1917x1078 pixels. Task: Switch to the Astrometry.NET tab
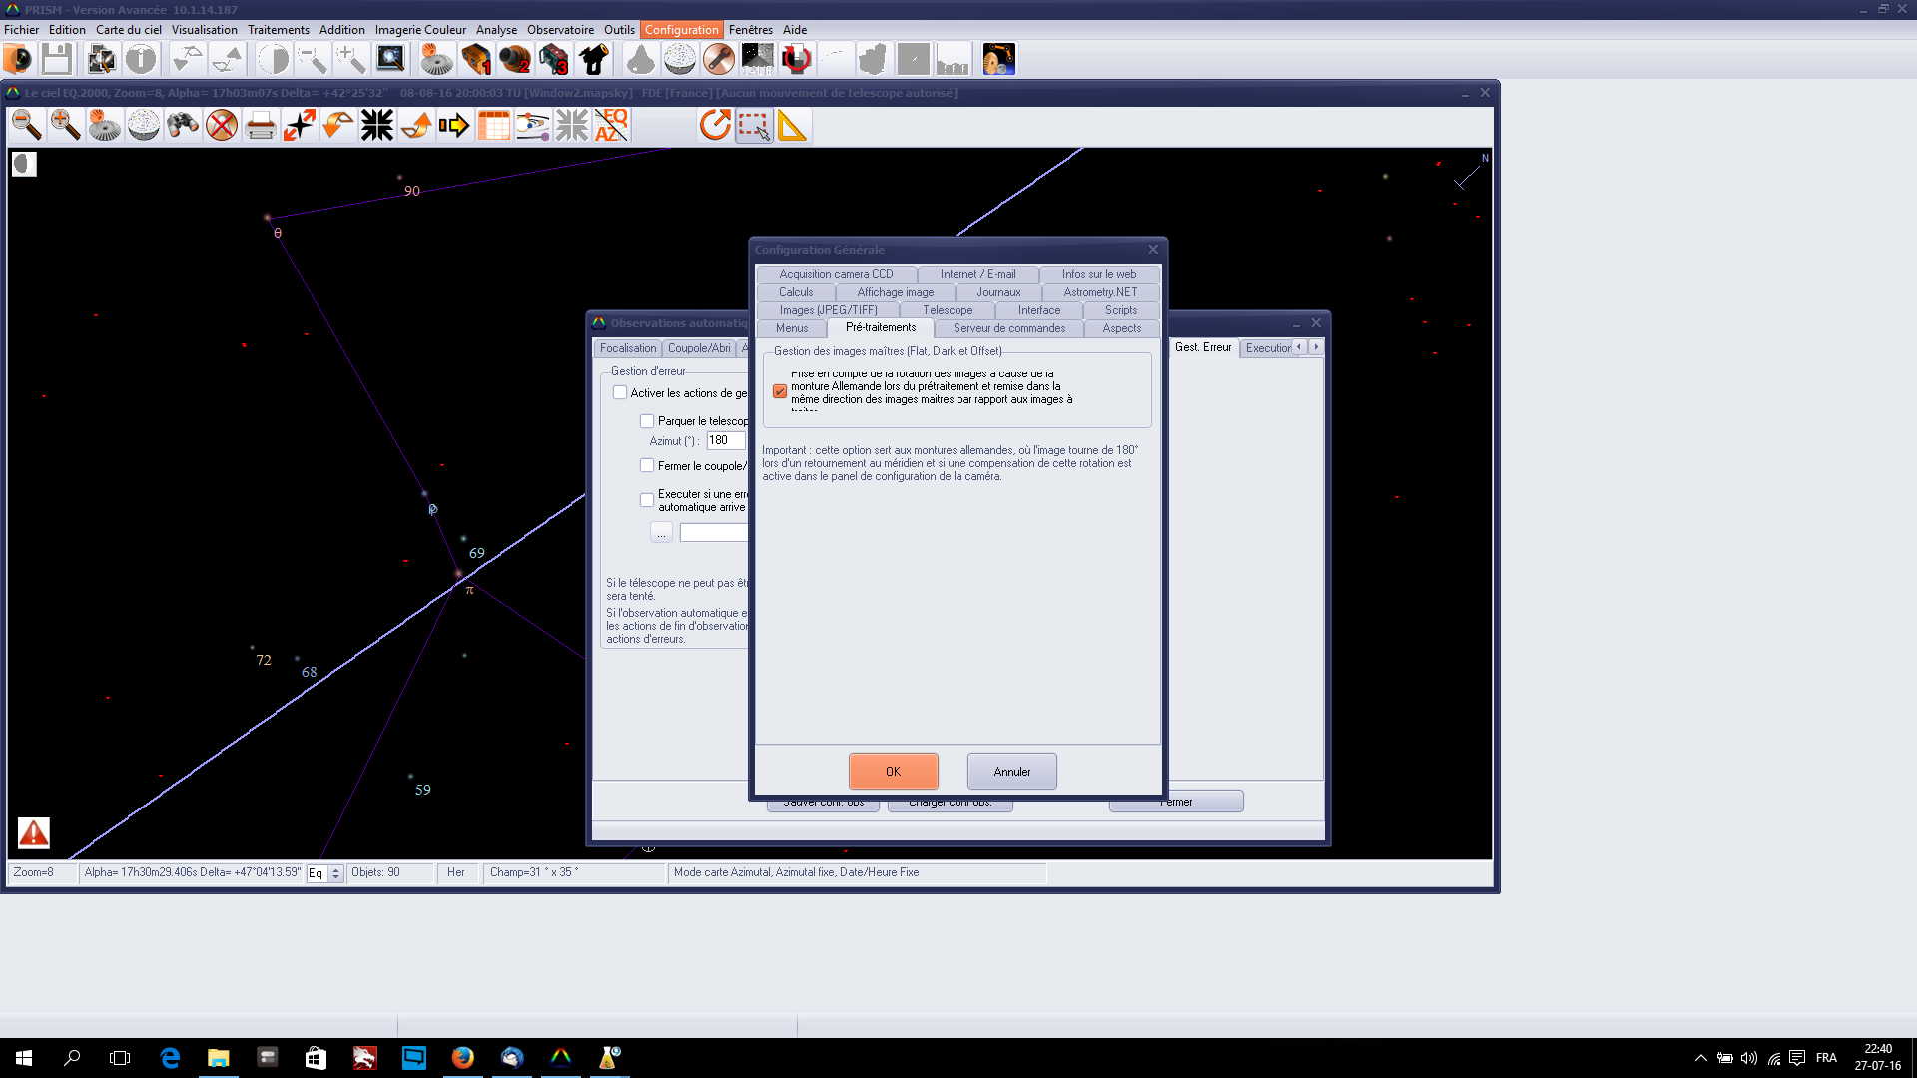click(x=1099, y=292)
